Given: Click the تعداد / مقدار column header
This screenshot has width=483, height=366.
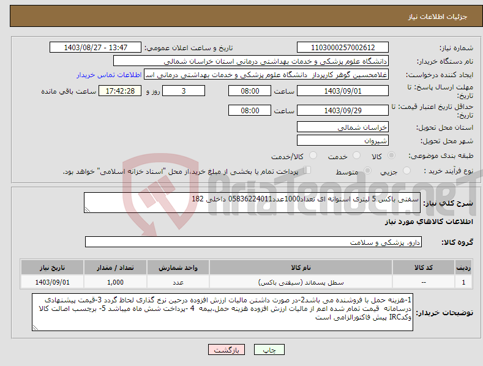Looking at the screenshot, I should pyautogui.click(x=115, y=267).
